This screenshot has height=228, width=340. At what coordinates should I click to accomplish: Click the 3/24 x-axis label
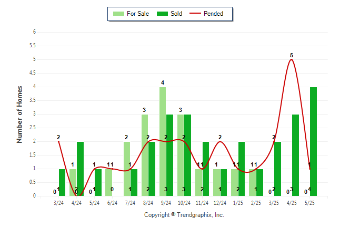click(x=58, y=203)
